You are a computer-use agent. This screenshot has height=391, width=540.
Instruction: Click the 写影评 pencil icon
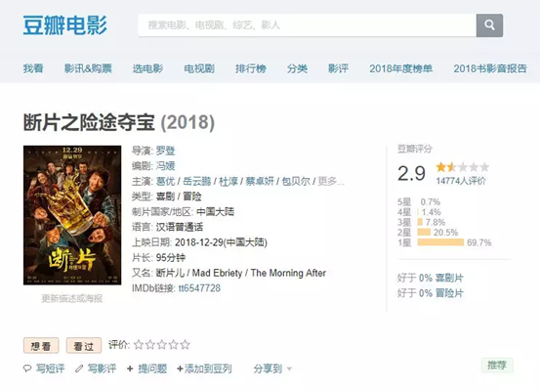(x=79, y=369)
